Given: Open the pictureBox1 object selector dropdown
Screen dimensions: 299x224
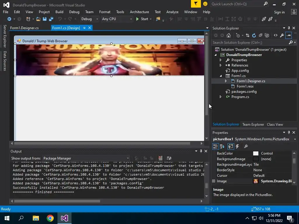Looking at the screenshot, I should point(295,139).
